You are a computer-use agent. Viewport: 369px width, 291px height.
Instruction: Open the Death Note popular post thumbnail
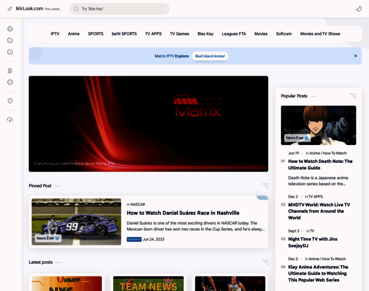319,125
